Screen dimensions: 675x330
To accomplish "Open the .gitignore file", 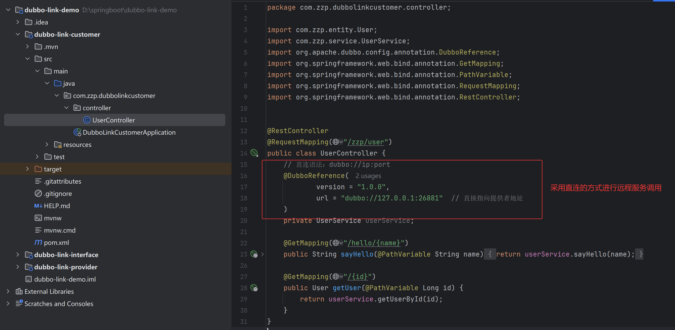I will coord(58,194).
